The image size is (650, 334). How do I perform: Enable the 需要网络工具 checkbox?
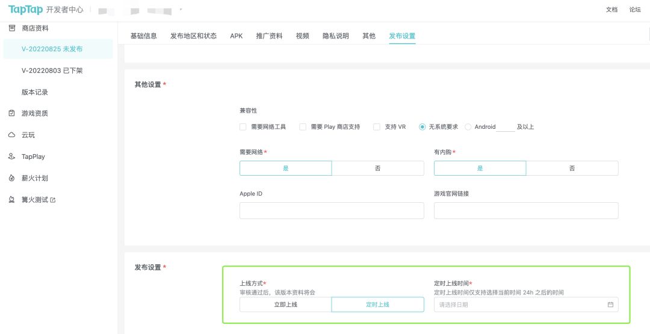point(243,127)
